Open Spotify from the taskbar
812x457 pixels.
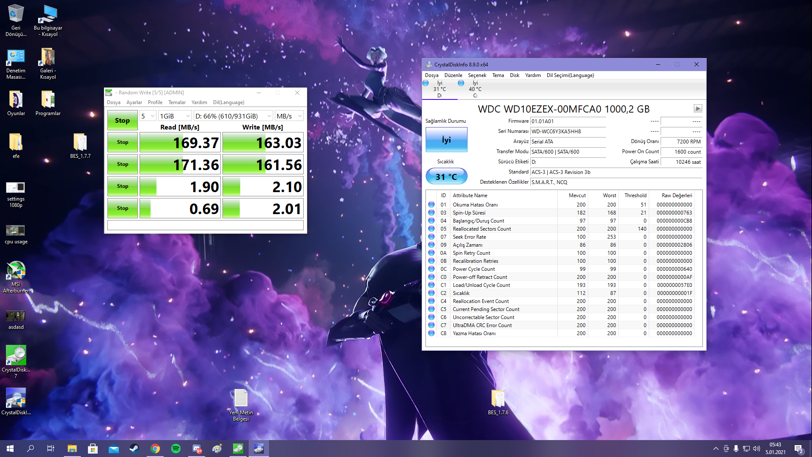176,449
